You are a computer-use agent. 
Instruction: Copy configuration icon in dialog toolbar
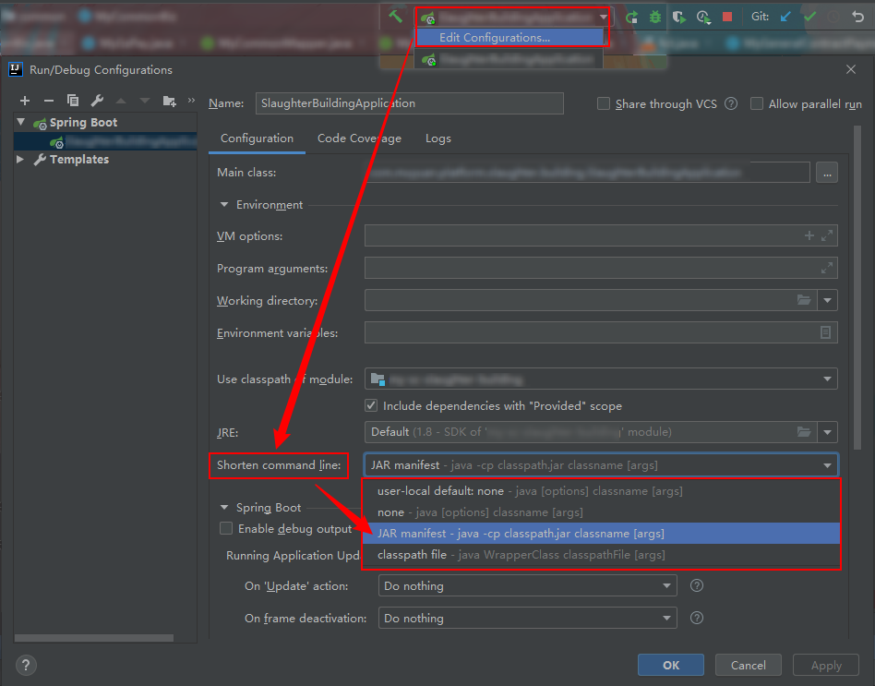[73, 101]
